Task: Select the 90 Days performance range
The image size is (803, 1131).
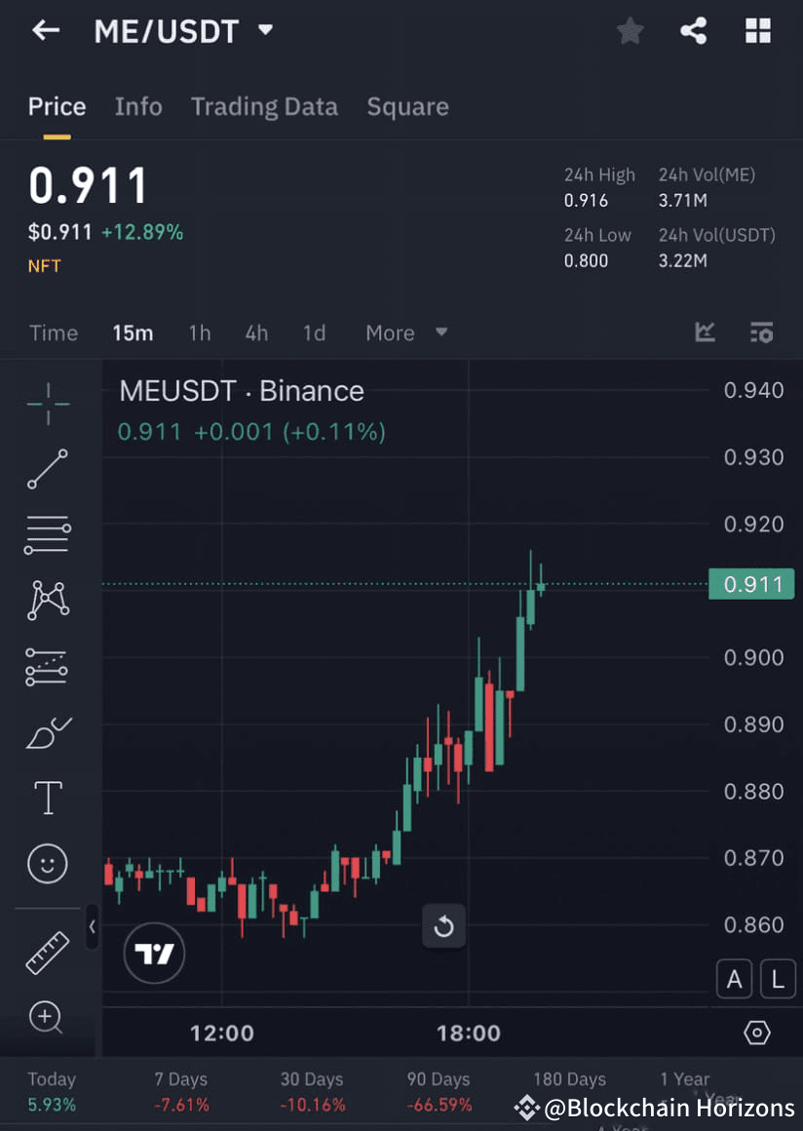Action: point(439,1091)
